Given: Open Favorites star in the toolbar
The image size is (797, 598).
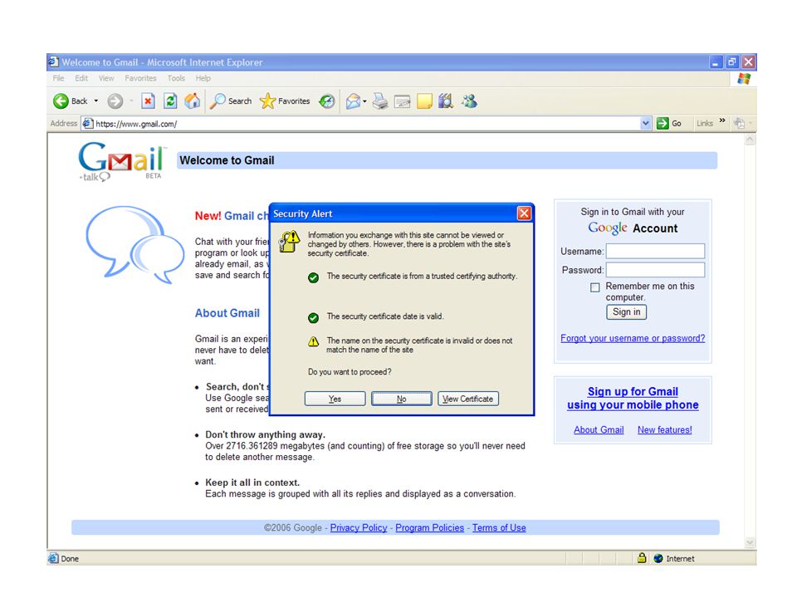Looking at the screenshot, I should 267,101.
